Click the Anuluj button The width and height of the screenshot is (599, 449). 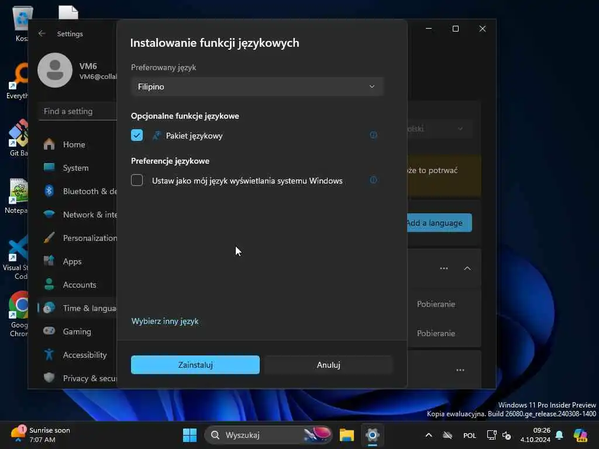coord(328,365)
